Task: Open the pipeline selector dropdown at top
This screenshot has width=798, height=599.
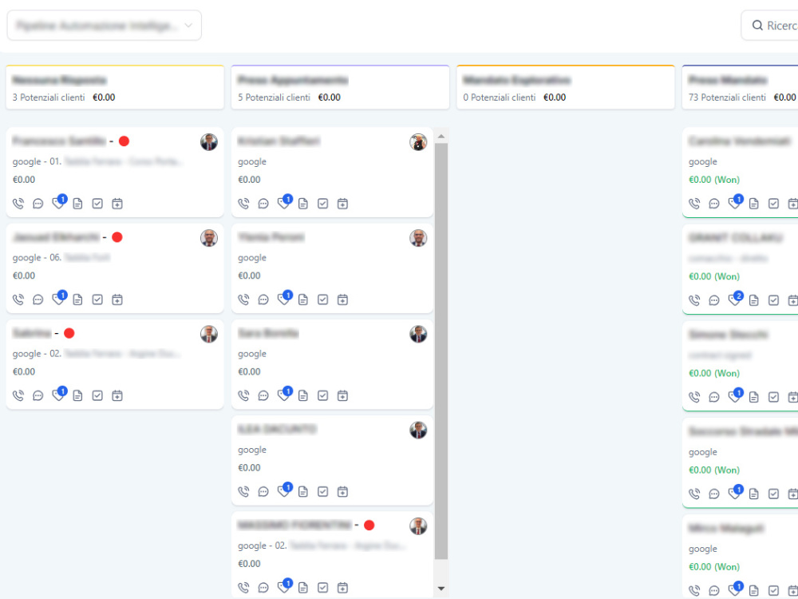Action: tap(105, 26)
